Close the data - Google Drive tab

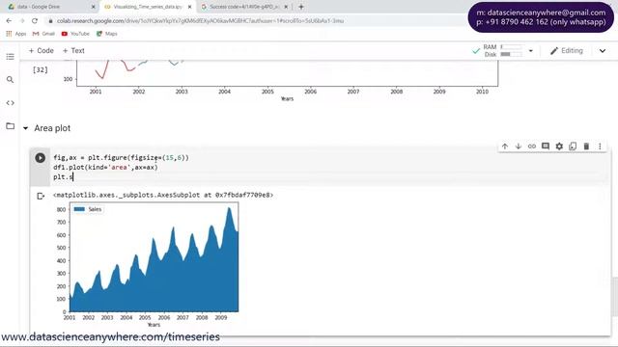pyautogui.click(x=94, y=7)
